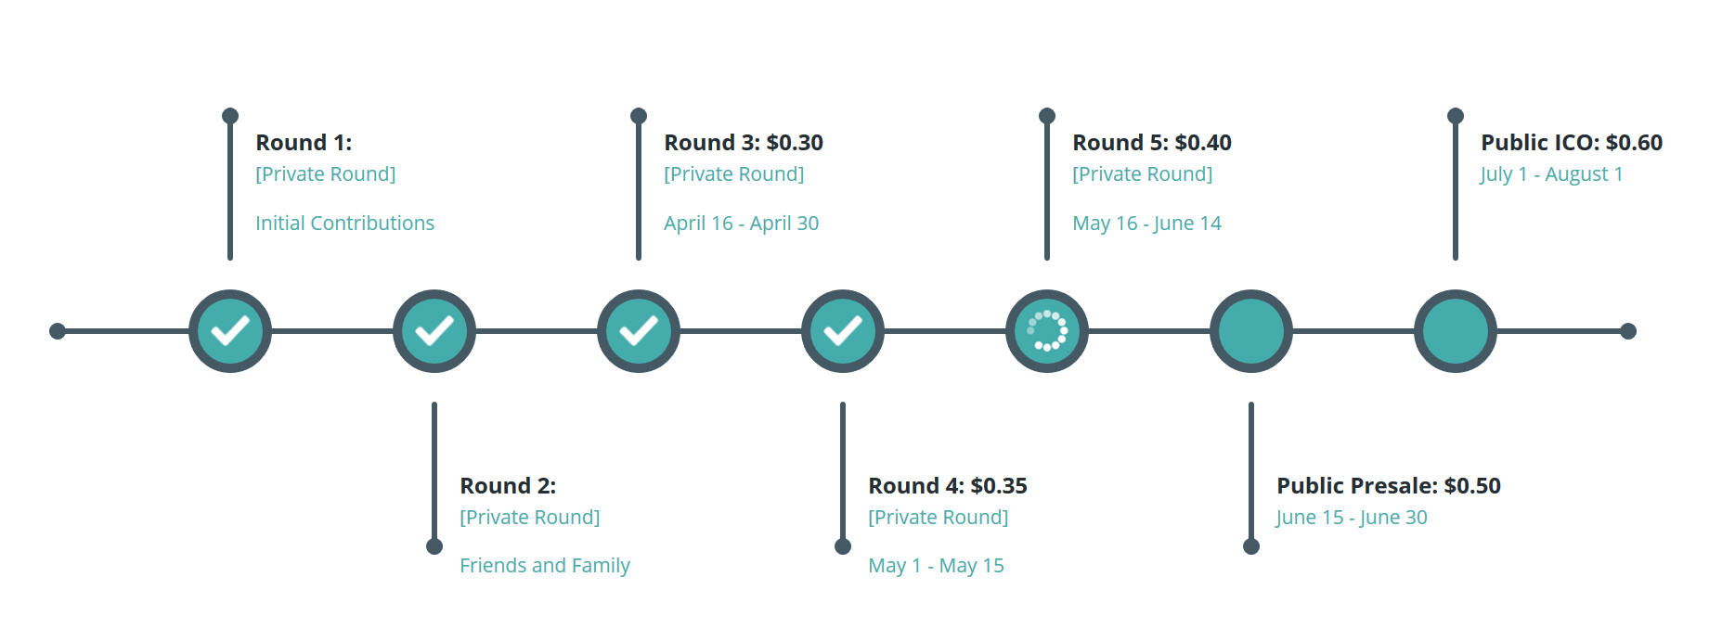Screen dimensions: 1709x641
Task: Click the "July 1 - August 1" date
Action: point(1552,174)
